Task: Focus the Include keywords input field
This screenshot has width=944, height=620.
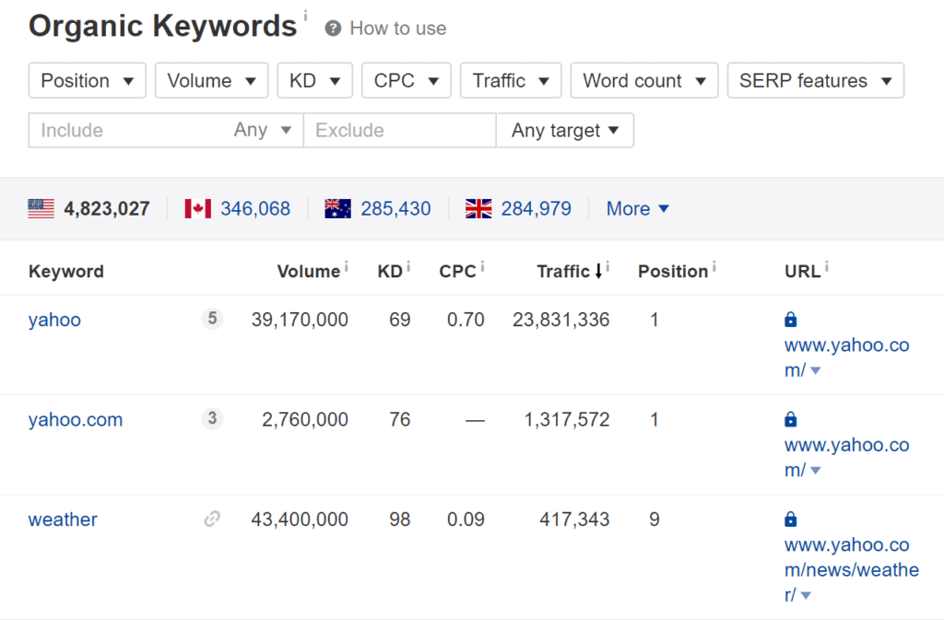Action: (x=126, y=131)
